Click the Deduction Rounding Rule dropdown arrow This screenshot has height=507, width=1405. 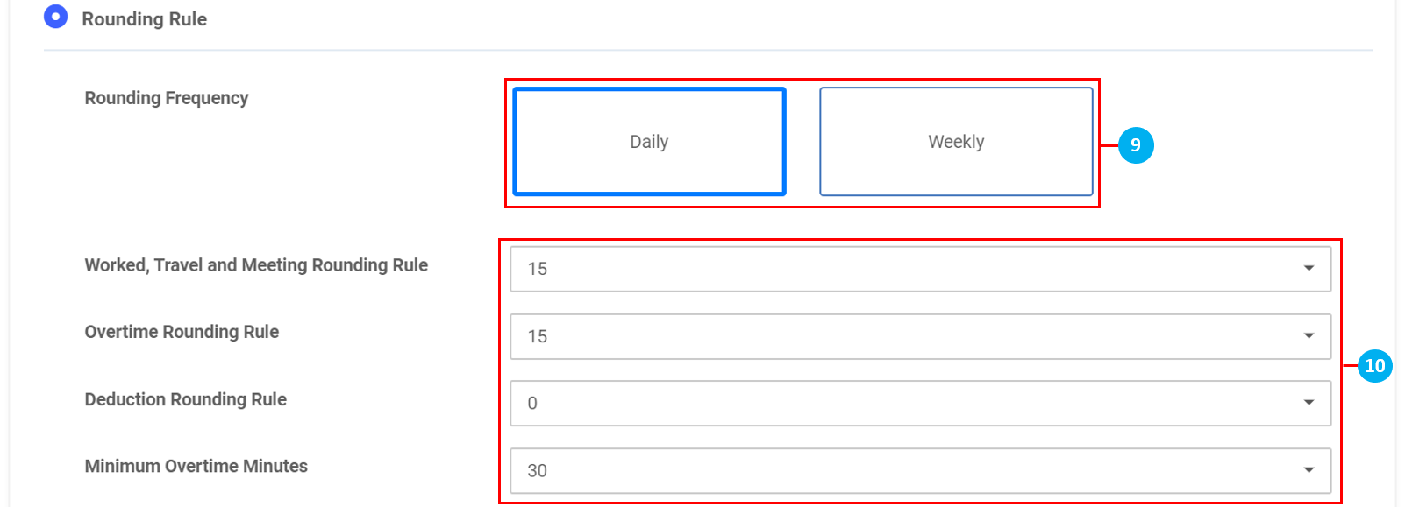(1309, 403)
